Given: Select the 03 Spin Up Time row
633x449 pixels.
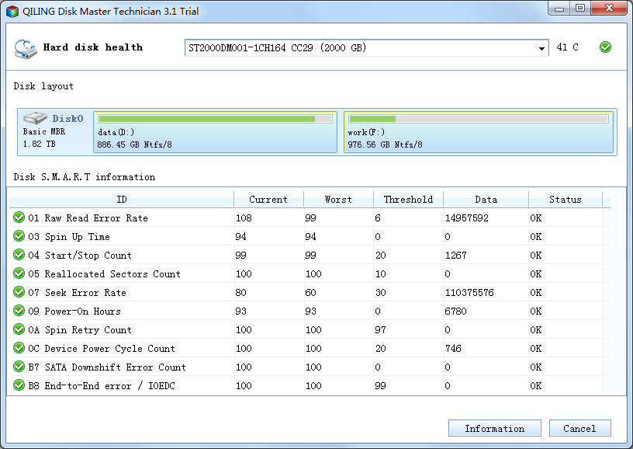Looking at the screenshot, I should [310, 236].
